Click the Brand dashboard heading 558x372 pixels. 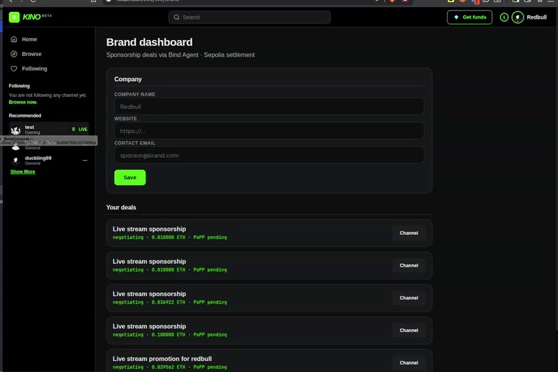coord(149,42)
